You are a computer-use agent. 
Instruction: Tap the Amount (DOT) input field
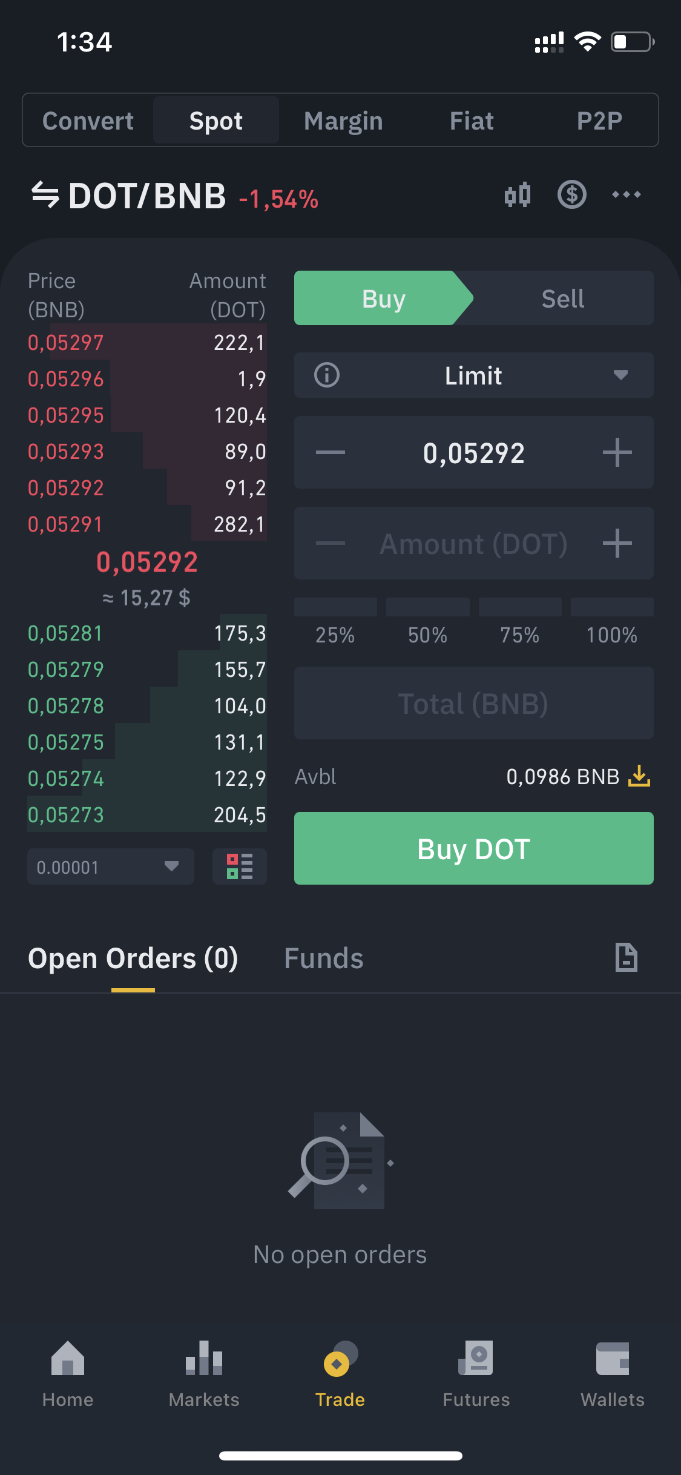(473, 543)
